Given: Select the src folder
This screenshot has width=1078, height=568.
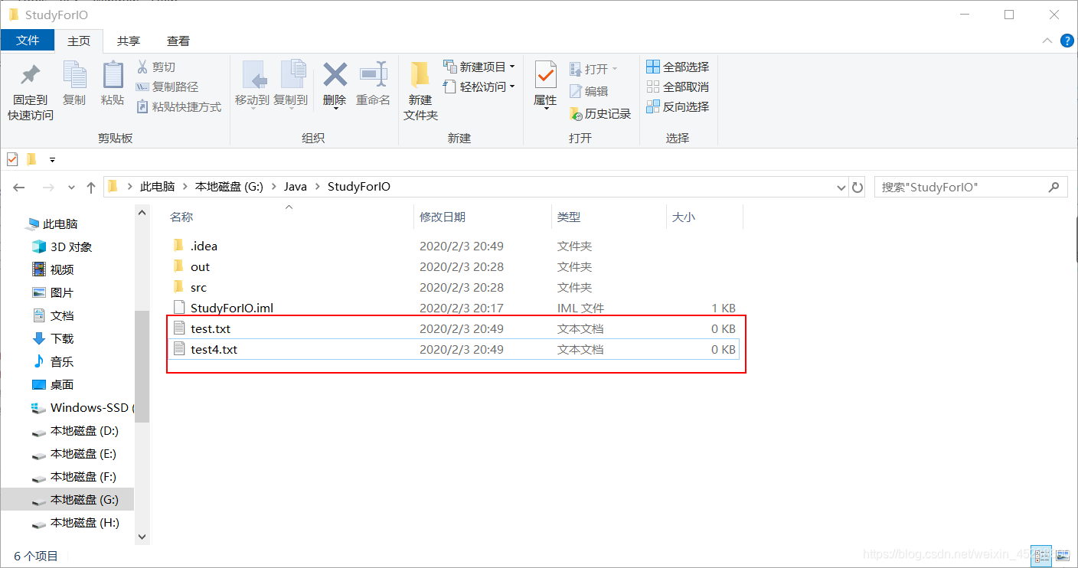Looking at the screenshot, I should [456, 288].
